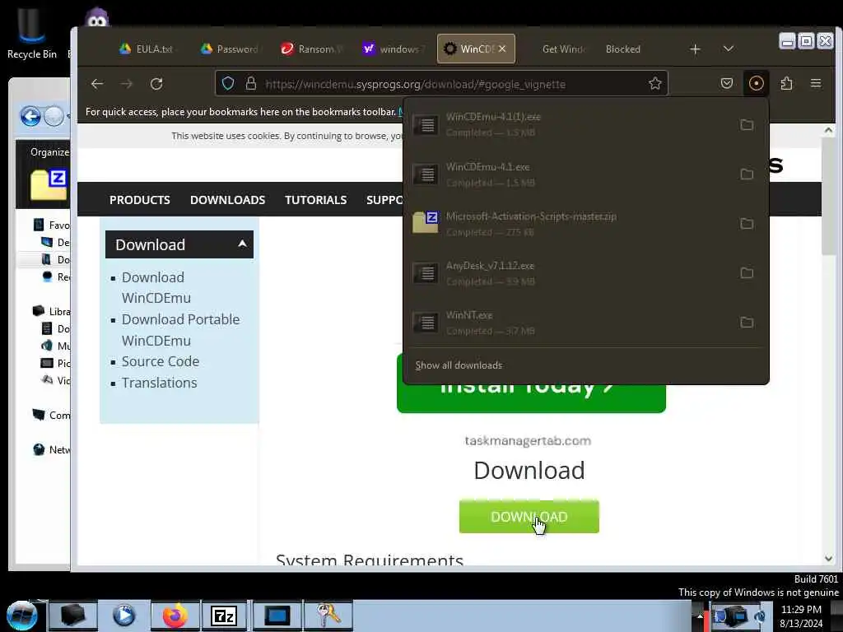Image resolution: width=843 pixels, height=632 pixels.
Task: Click the URL address bar
Action: point(441,84)
